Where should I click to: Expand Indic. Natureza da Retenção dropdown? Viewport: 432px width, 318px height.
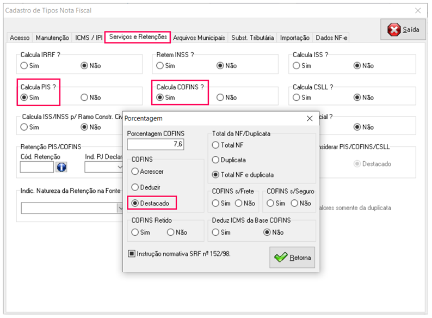[120, 208]
